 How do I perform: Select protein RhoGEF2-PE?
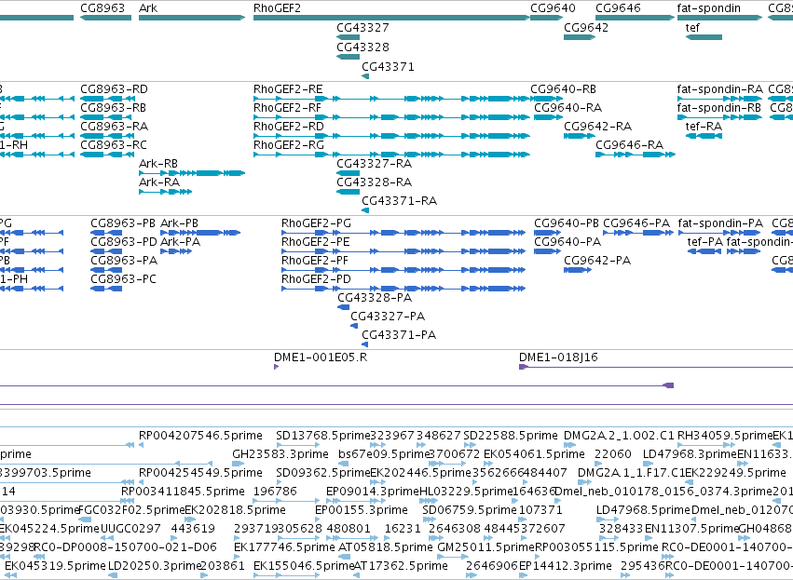pos(316,242)
